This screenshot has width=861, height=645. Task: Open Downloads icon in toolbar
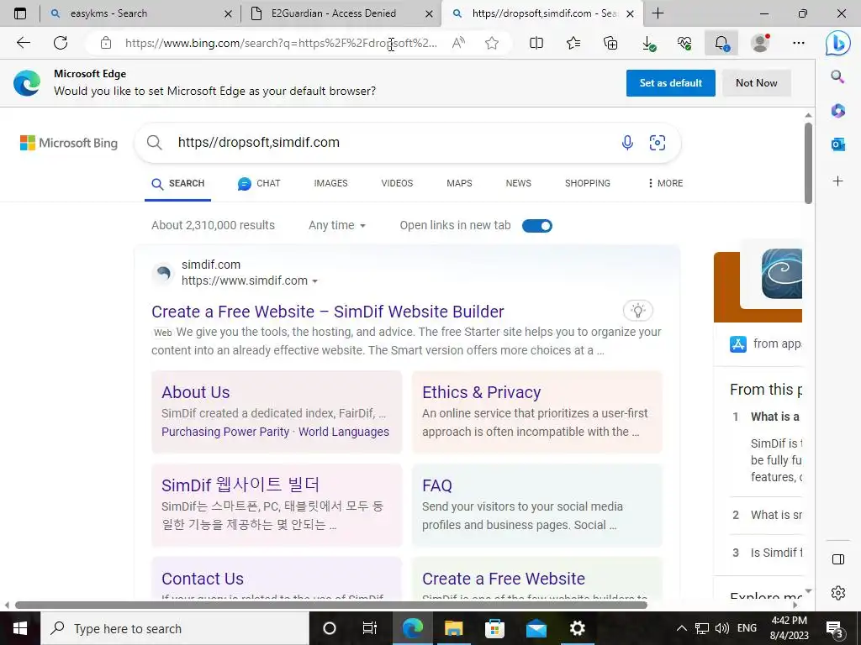tap(648, 43)
